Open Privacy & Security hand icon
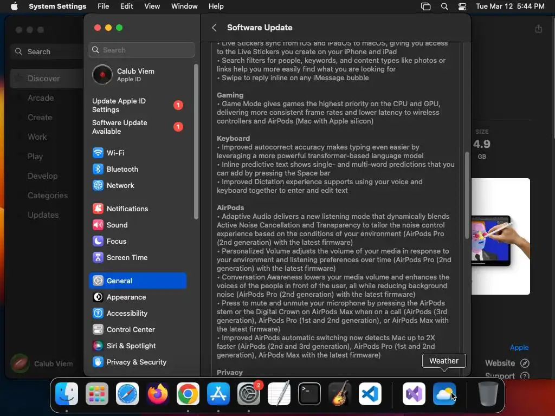 coord(98,362)
